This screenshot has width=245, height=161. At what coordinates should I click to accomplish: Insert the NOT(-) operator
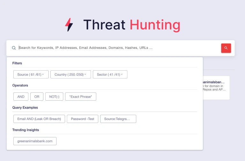(54, 97)
